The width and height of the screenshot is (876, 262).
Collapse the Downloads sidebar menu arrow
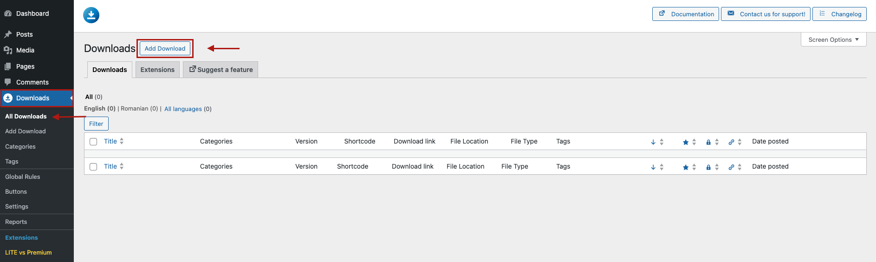point(71,98)
